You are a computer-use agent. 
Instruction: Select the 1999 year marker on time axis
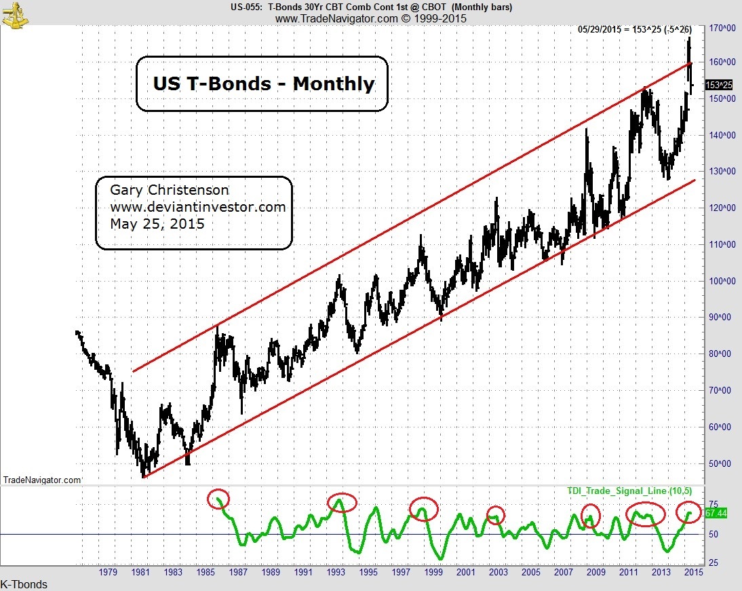click(x=433, y=571)
